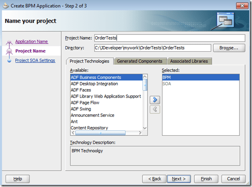
Task: Click the Project Name wizard step icon
Action: pyautogui.click(x=9, y=51)
